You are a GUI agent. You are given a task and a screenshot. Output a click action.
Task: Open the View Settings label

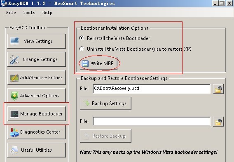pyautogui.click(x=38, y=41)
